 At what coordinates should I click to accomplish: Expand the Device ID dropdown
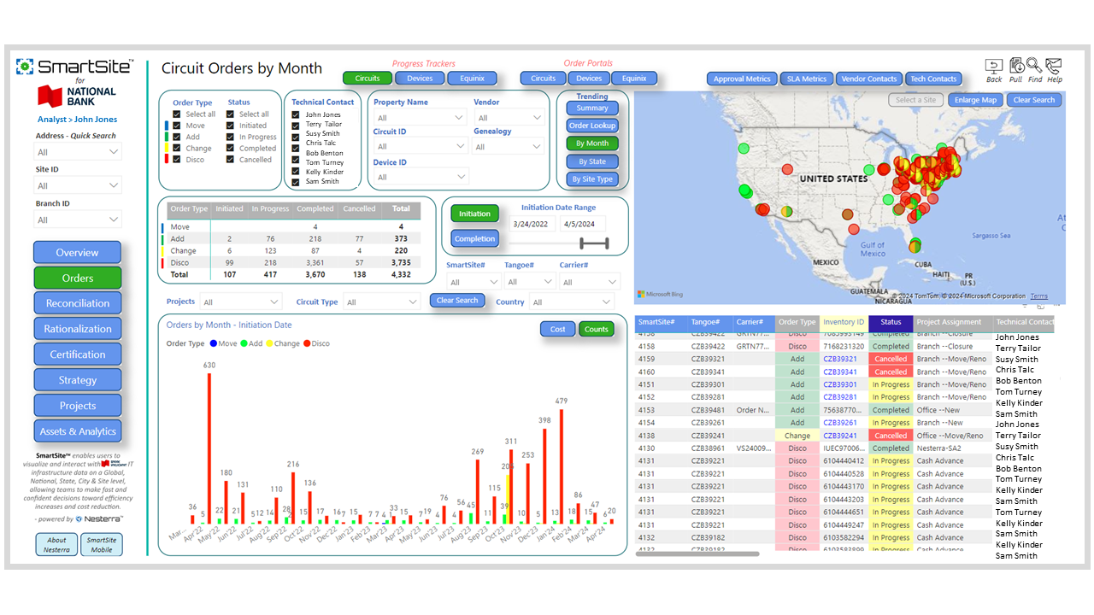pyautogui.click(x=421, y=177)
